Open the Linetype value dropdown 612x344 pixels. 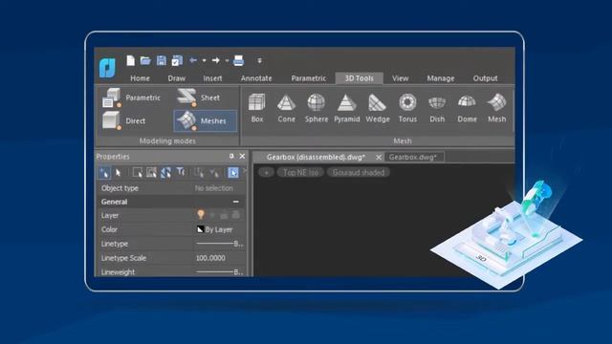pos(219,244)
